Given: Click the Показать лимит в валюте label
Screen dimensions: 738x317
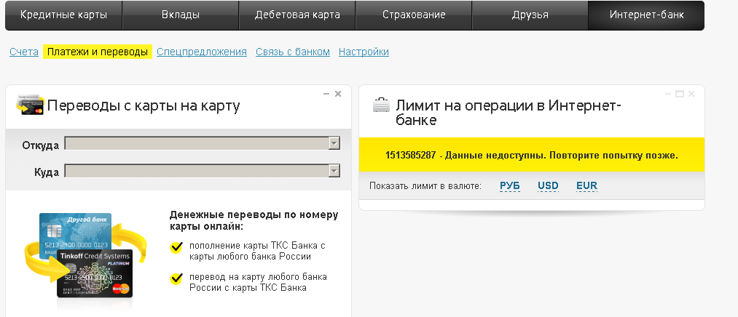Looking at the screenshot, I should 425,186.
